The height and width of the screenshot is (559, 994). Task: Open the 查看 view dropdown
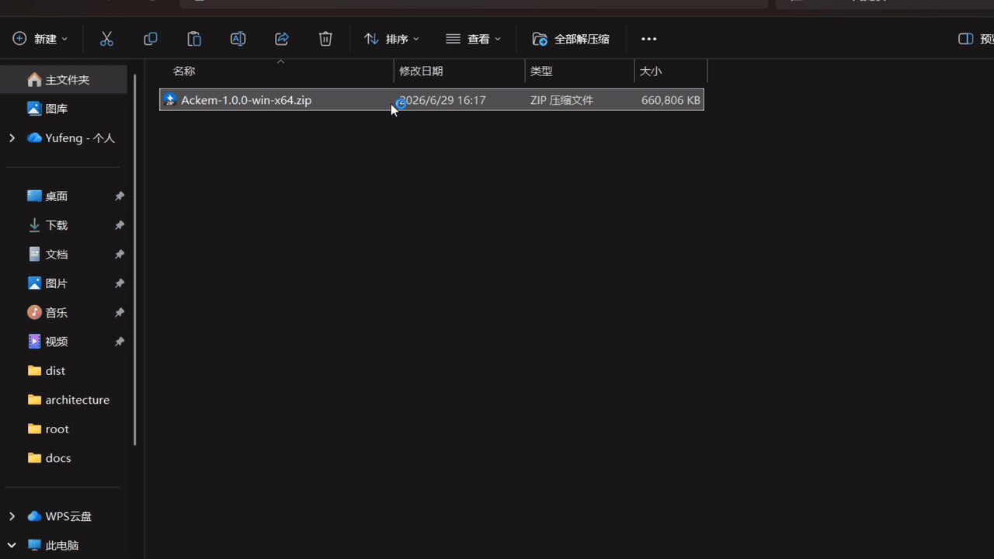(x=473, y=39)
